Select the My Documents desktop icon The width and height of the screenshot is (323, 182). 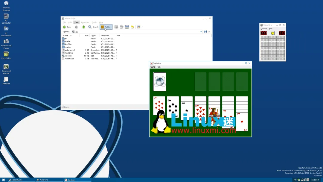click(6, 31)
